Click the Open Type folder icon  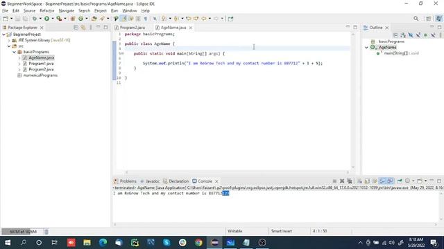coord(94,19)
